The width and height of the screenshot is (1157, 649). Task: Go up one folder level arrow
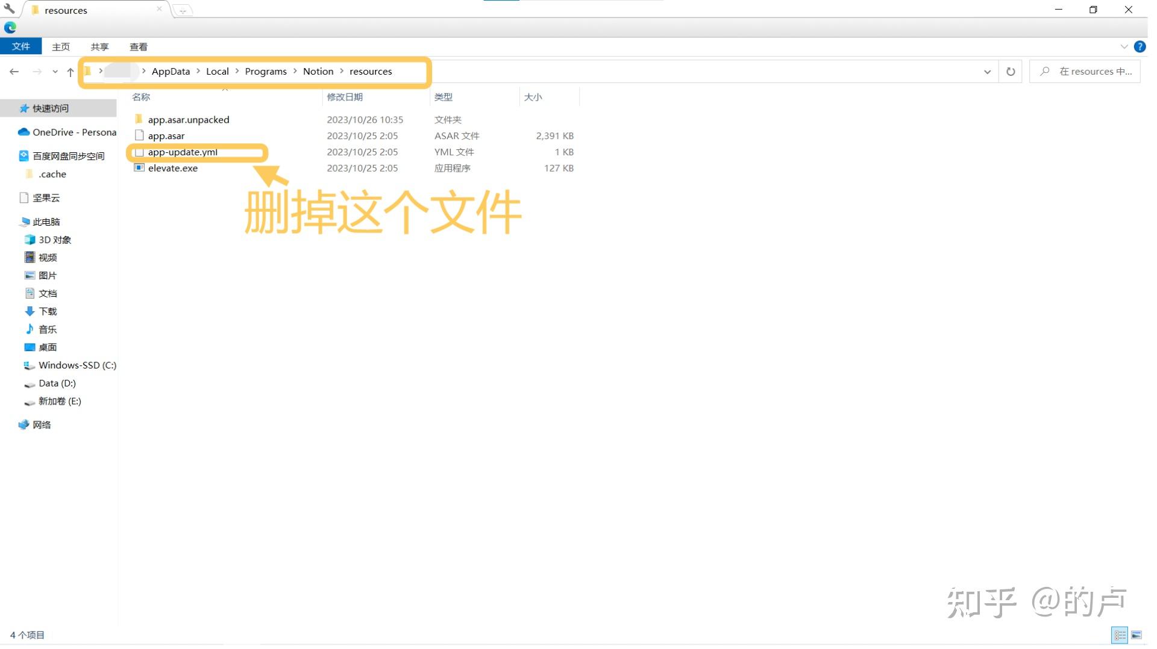[x=71, y=72]
